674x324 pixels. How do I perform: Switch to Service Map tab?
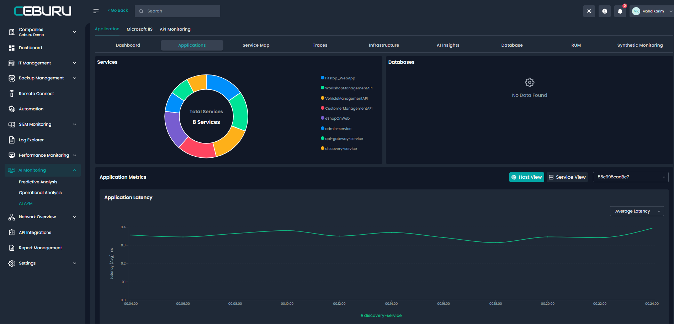pos(256,45)
